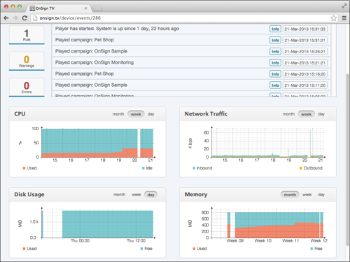Switch Memory chart to week view
Image resolution: width=350 pixels, height=262 pixels.
pyautogui.click(x=307, y=195)
